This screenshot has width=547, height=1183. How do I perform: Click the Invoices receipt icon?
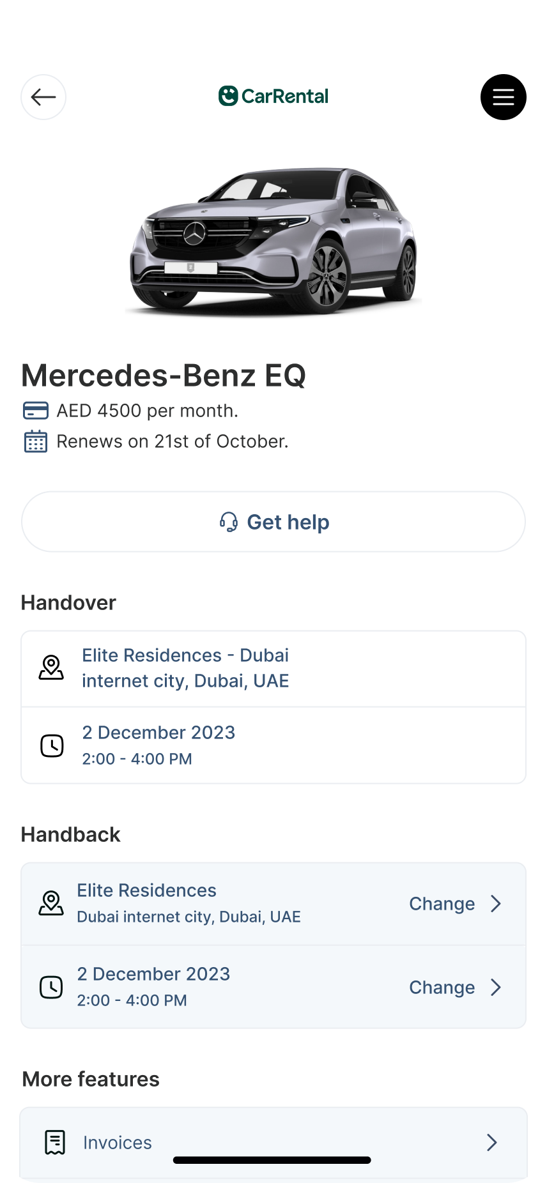pyautogui.click(x=55, y=1142)
